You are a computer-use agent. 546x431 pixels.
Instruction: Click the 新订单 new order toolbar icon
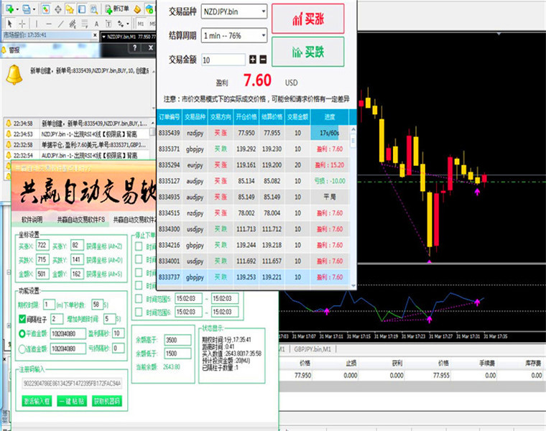pyautogui.click(x=117, y=9)
